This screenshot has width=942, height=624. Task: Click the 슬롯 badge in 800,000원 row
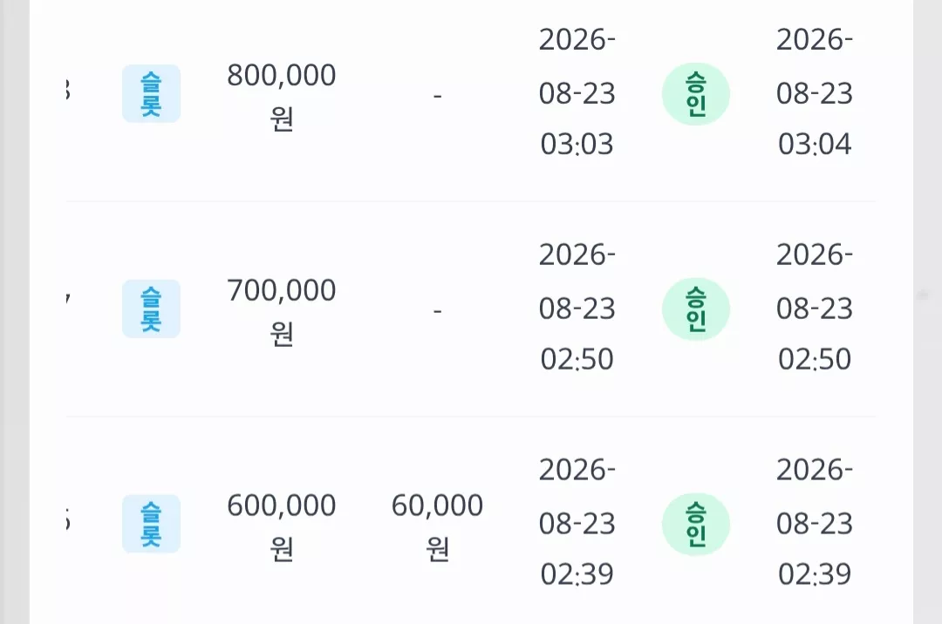coord(152,93)
